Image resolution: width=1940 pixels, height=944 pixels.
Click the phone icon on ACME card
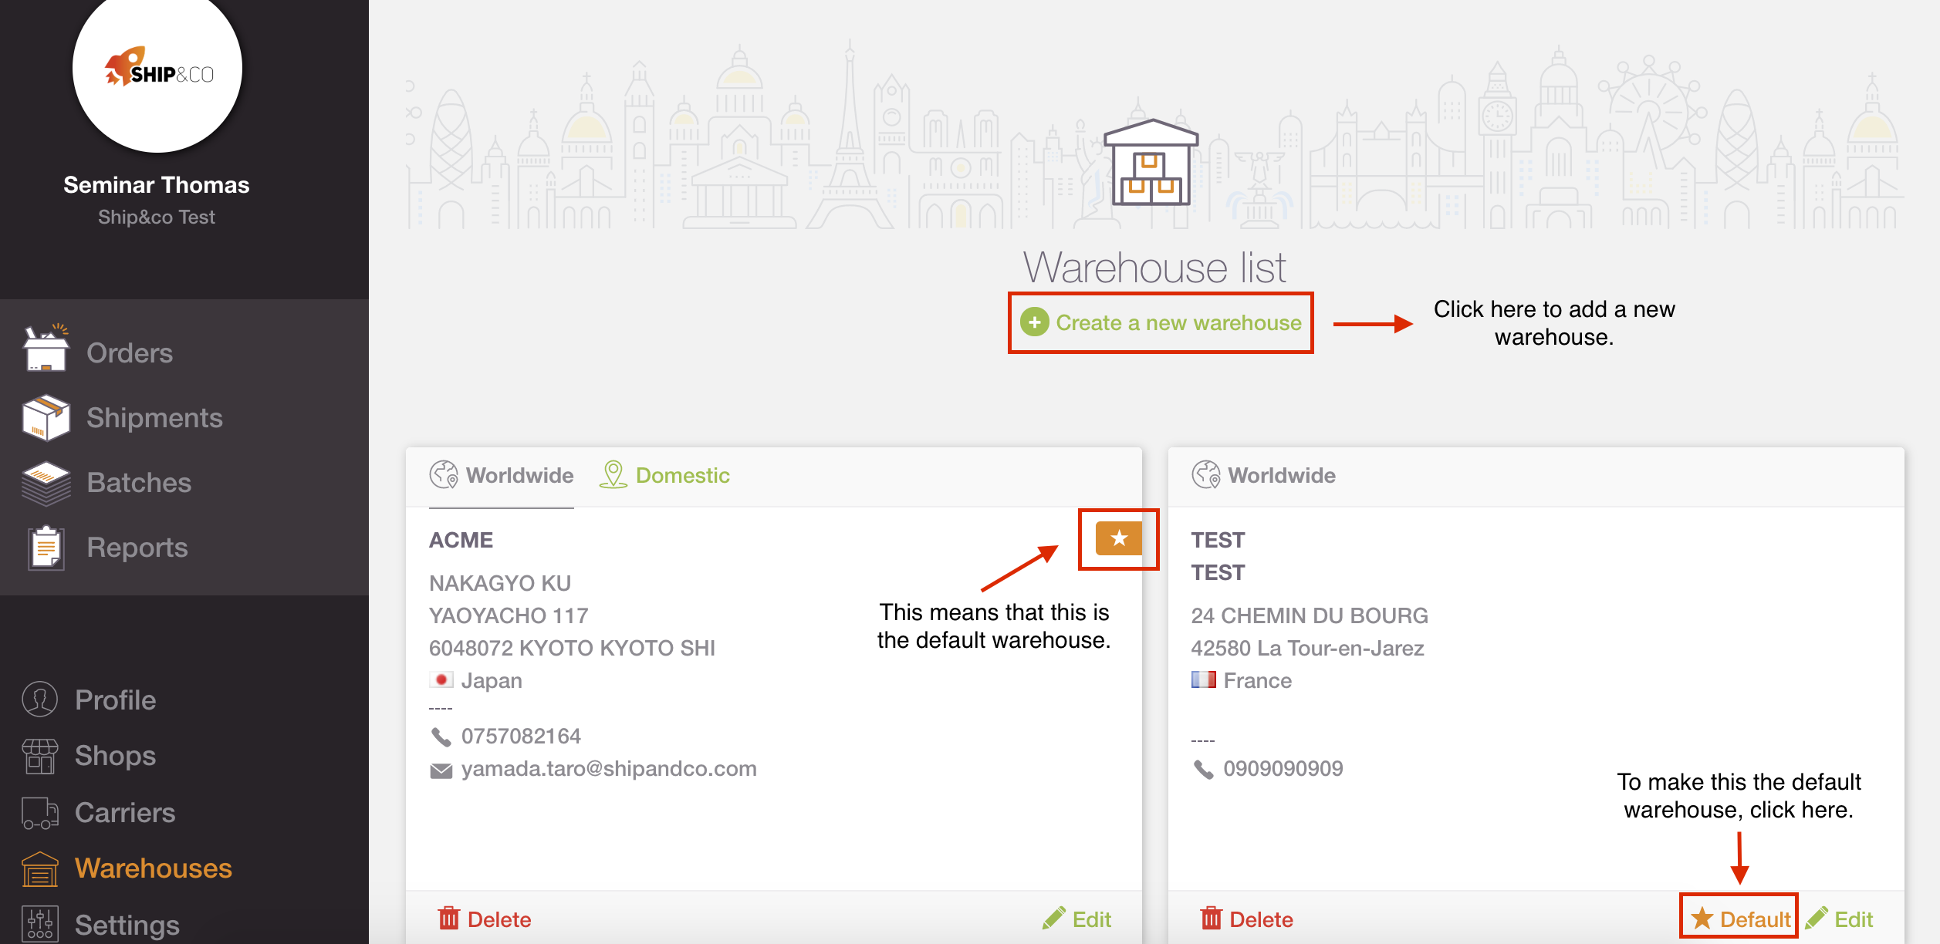coord(441,737)
